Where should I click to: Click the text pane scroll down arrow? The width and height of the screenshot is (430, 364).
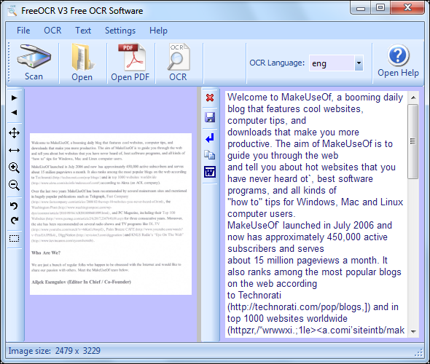[x=413, y=331]
